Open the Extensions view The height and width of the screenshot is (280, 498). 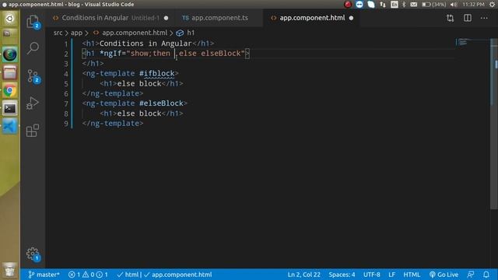(x=33, y=130)
